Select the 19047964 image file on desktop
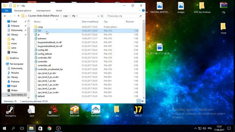Screen dimensions: 235x132 pos(159,7)
